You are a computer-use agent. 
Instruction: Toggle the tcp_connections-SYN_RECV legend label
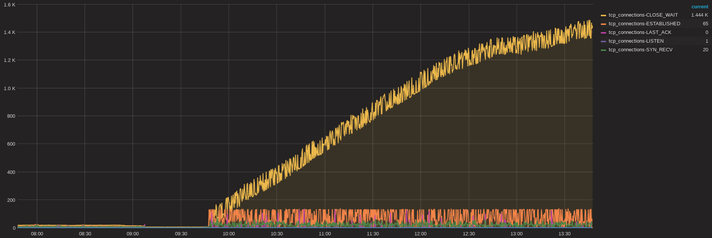tap(641, 50)
